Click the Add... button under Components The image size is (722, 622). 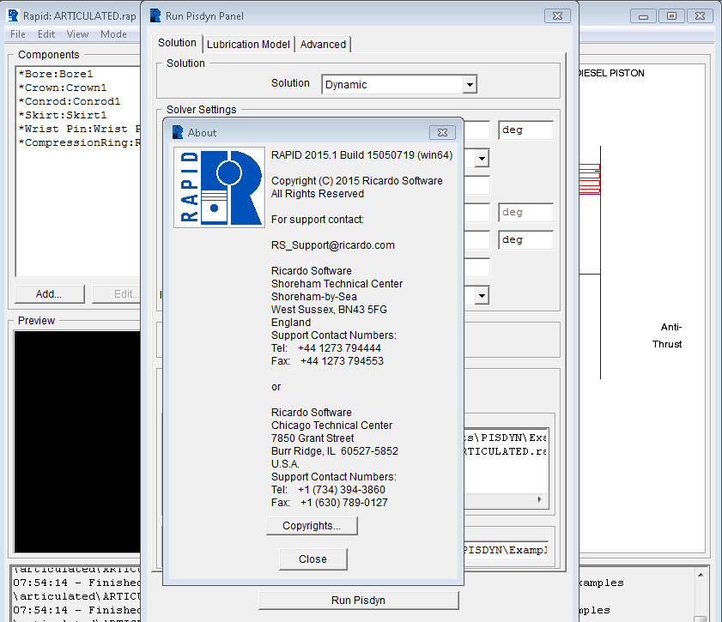coord(49,294)
